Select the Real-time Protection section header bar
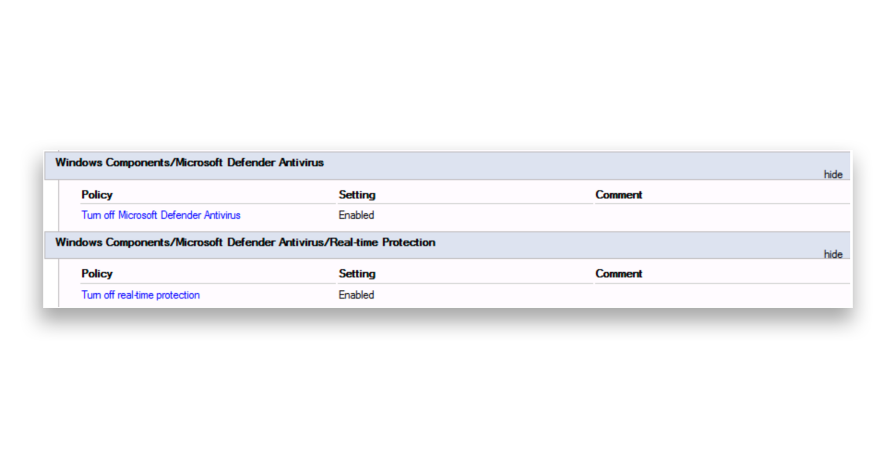Image resolution: width=896 pixels, height=458 pixels. (245, 243)
